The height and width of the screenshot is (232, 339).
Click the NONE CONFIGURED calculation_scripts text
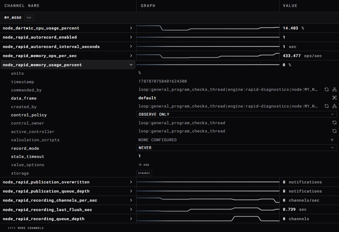[157, 140]
